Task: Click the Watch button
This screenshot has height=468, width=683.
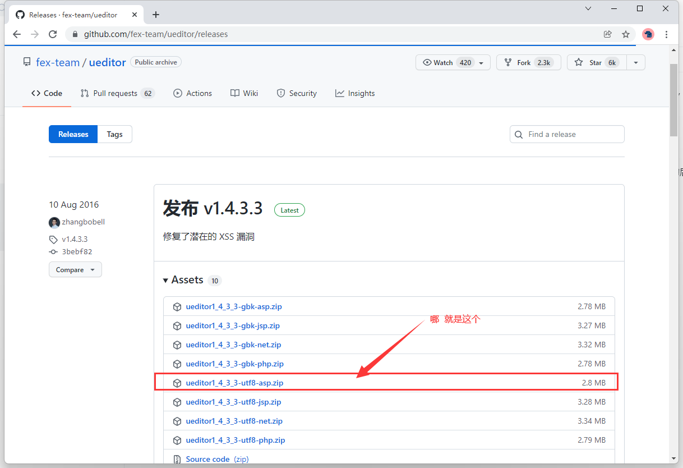Action: [453, 62]
